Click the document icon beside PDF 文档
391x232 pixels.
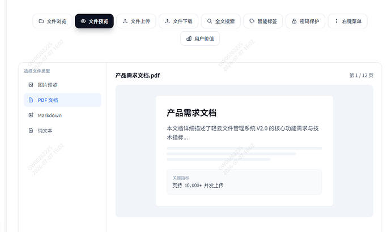pyautogui.click(x=31, y=100)
